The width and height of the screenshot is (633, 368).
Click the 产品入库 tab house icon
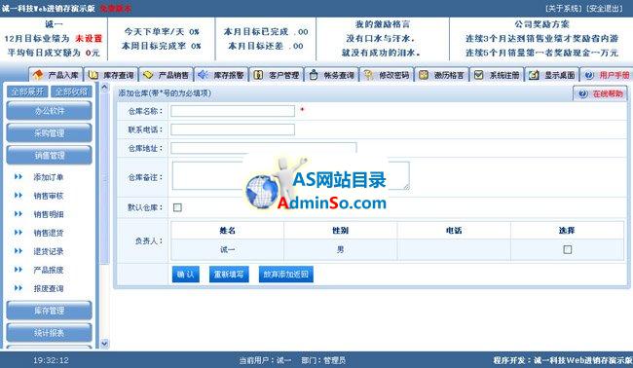click(38, 75)
